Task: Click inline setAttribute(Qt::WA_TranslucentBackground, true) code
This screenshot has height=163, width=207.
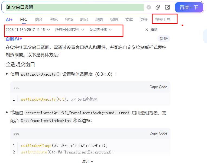Action: (77, 113)
